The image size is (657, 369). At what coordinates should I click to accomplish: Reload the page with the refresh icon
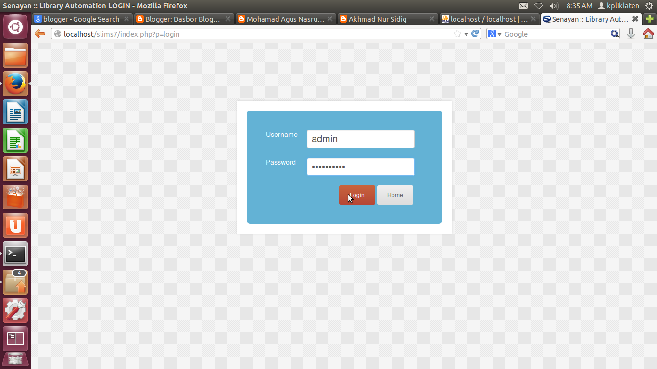(x=475, y=34)
